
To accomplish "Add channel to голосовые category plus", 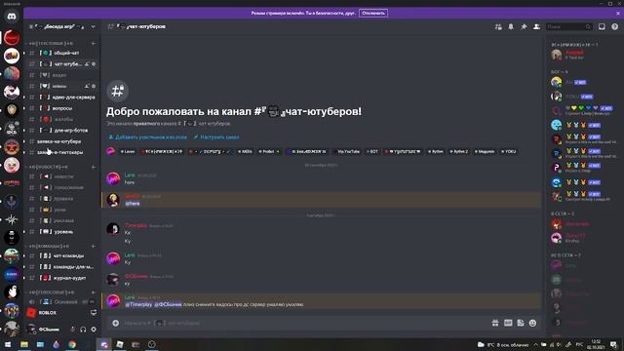I will (x=94, y=292).
